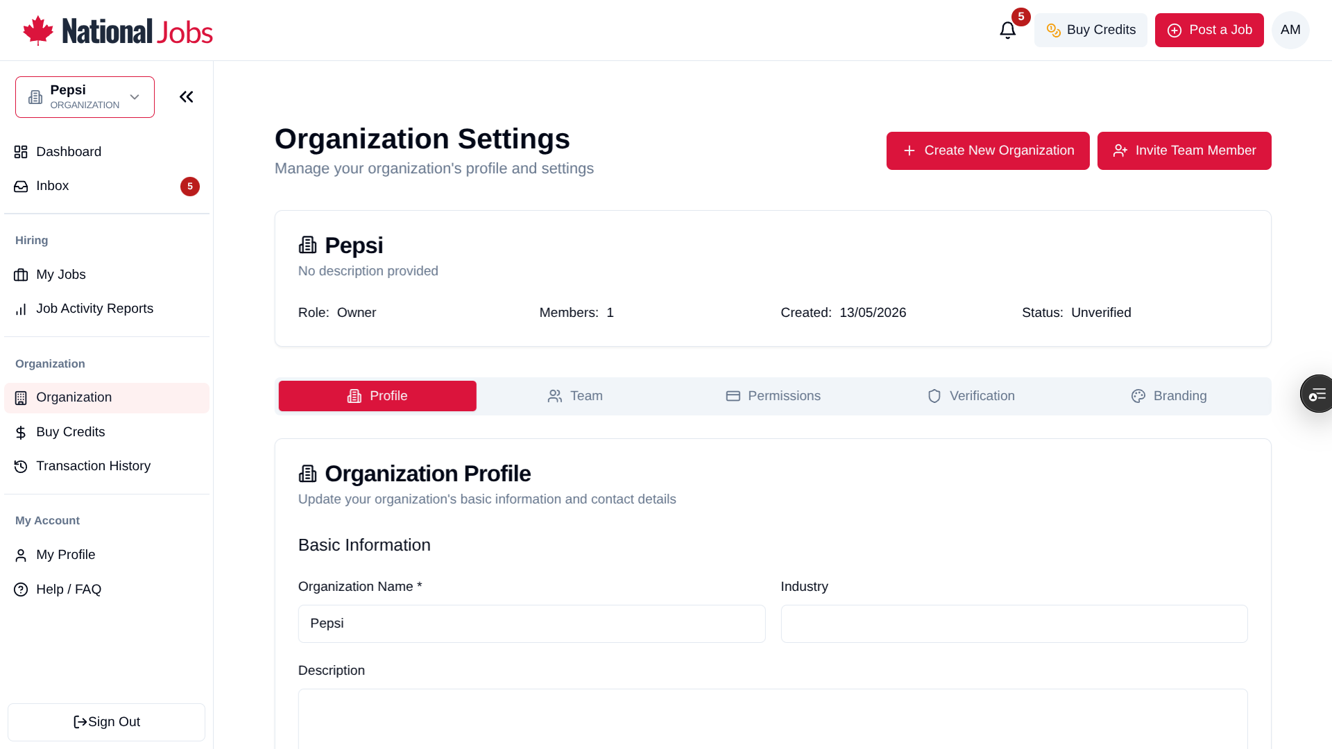Click the Help question mark icon
1332x749 pixels.
(x=21, y=589)
